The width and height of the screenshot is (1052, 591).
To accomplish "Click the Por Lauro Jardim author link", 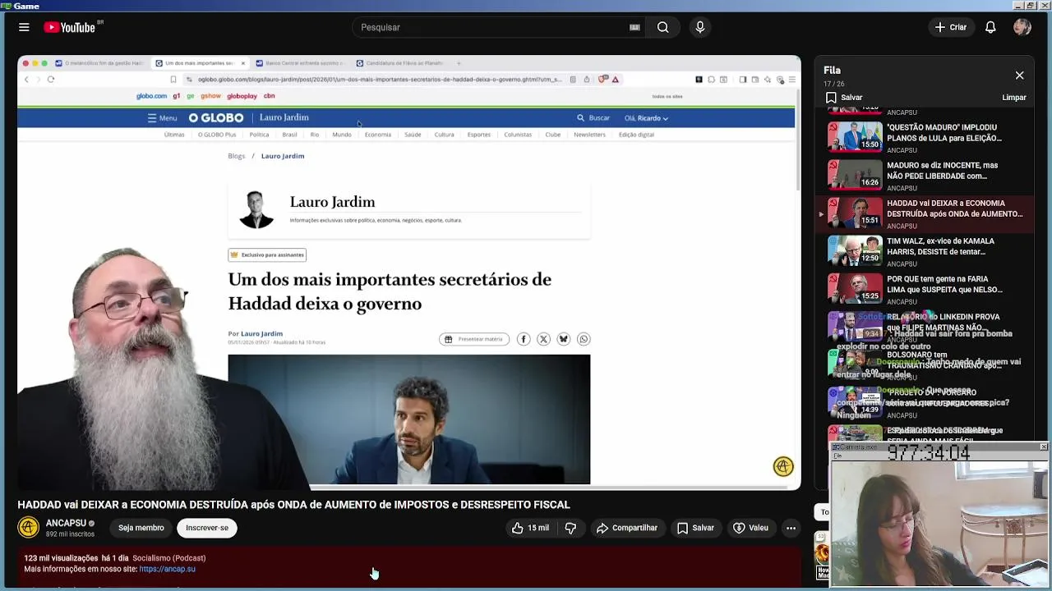I will [261, 334].
